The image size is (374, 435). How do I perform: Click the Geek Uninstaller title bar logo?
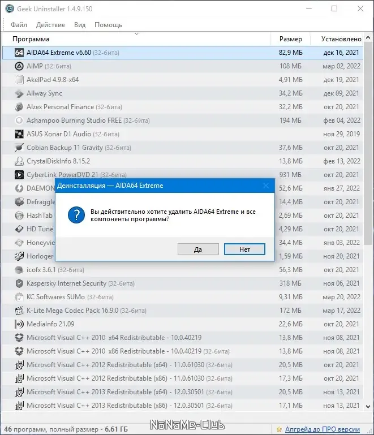point(10,8)
